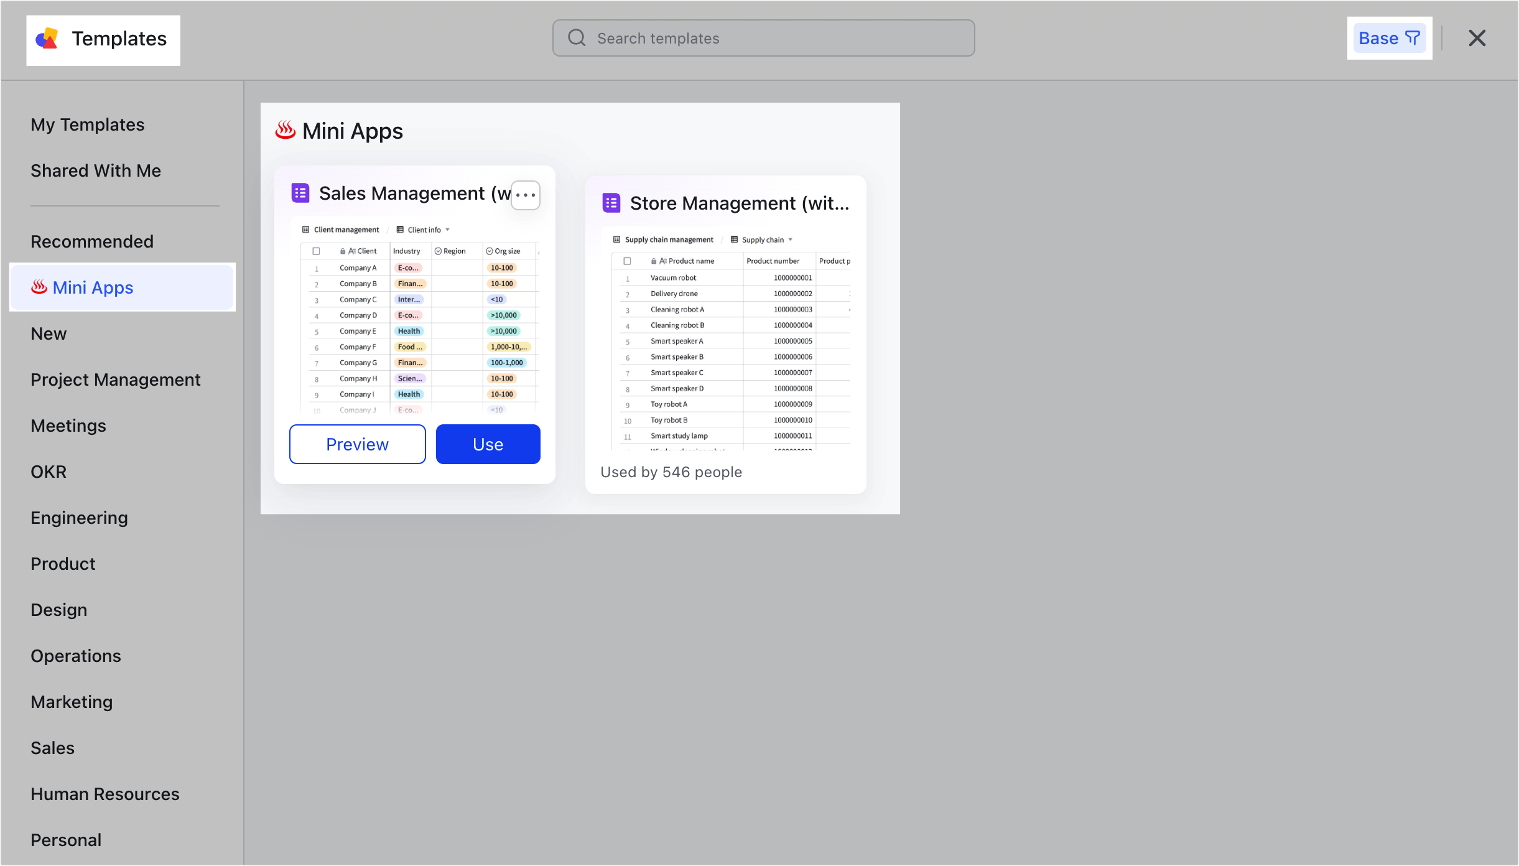Switch to the Supply chain management tab

tap(668, 239)
